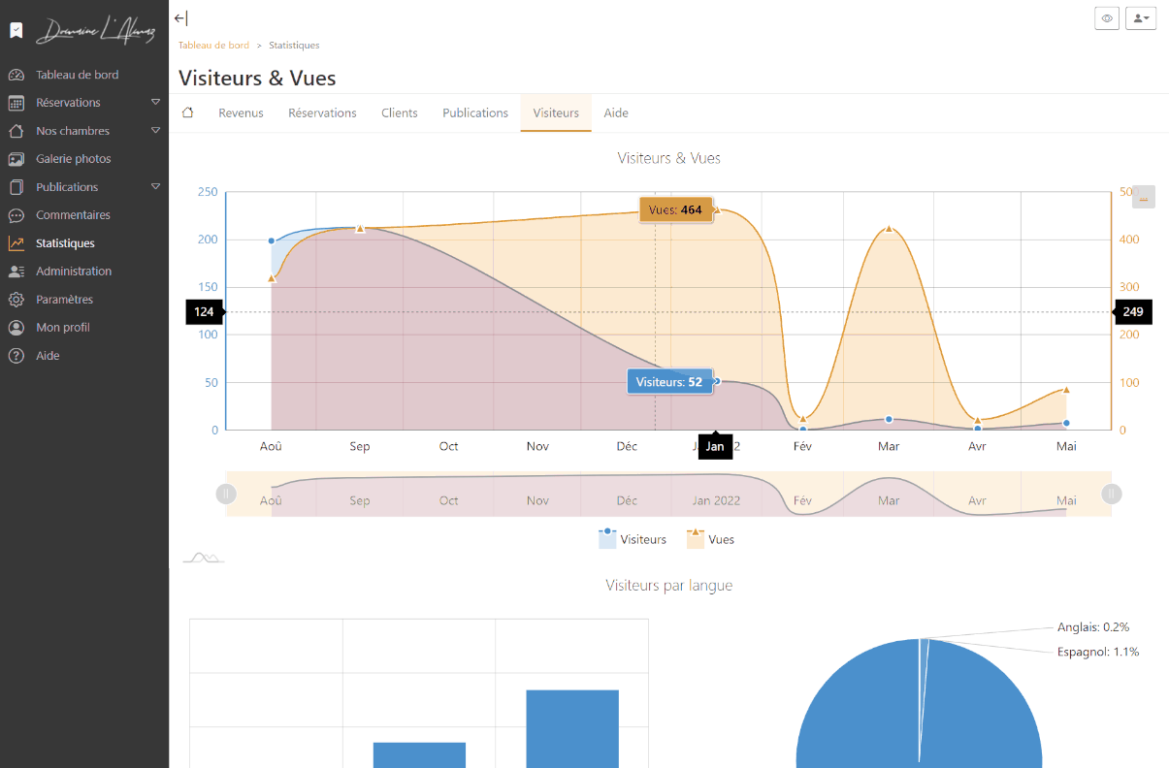1169x768 pixels.
Task: Click the Aide question mark icon
Action: (16, 356)
